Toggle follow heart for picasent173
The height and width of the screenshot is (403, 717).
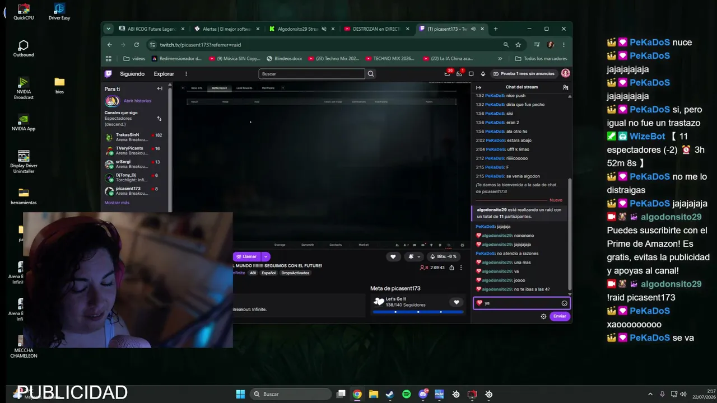coord(393,256)
